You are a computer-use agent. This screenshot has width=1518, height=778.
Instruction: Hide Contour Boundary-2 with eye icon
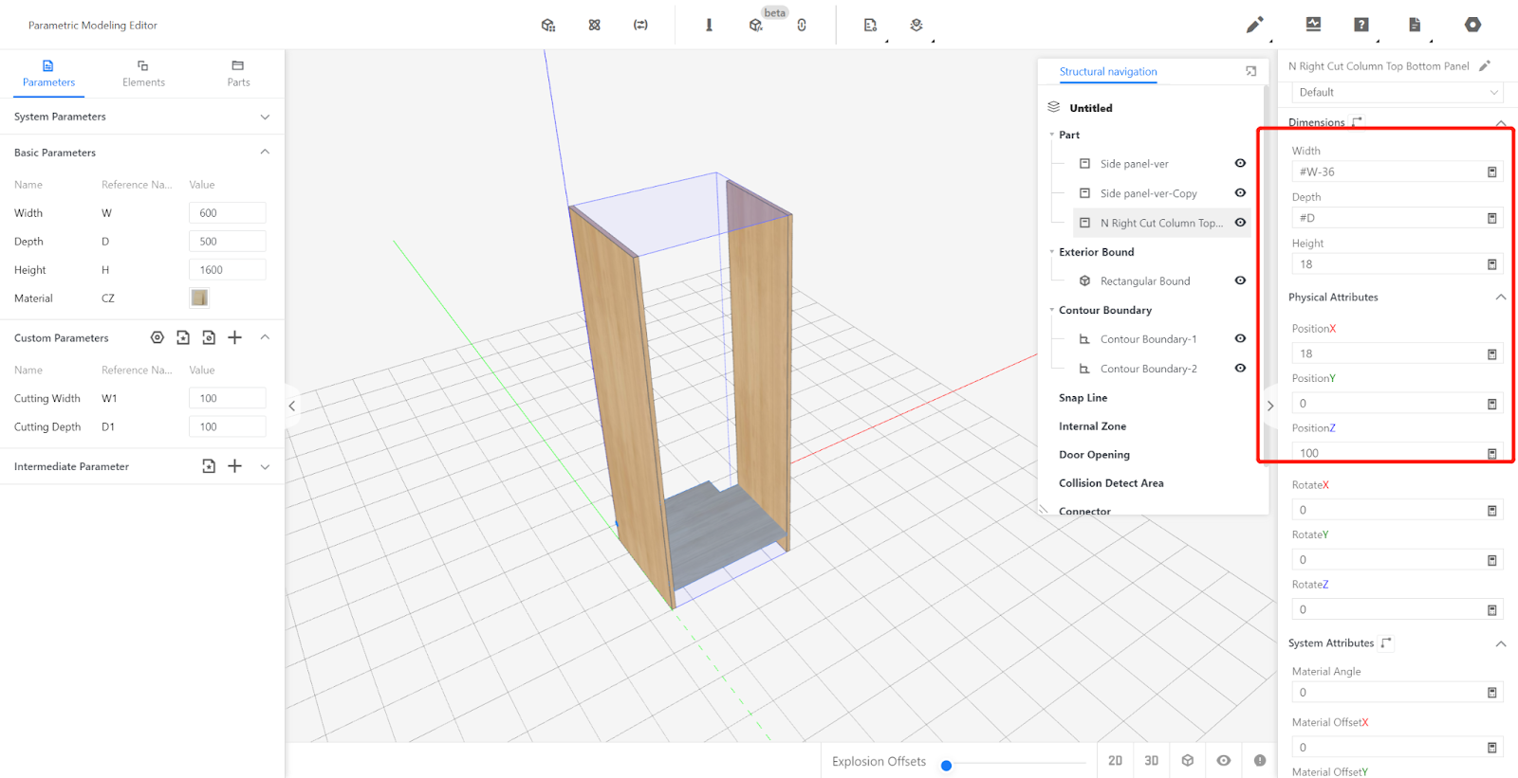pos(1240,368)
